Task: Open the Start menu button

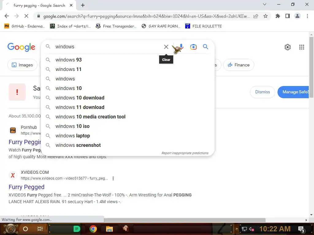Action: 11,229
